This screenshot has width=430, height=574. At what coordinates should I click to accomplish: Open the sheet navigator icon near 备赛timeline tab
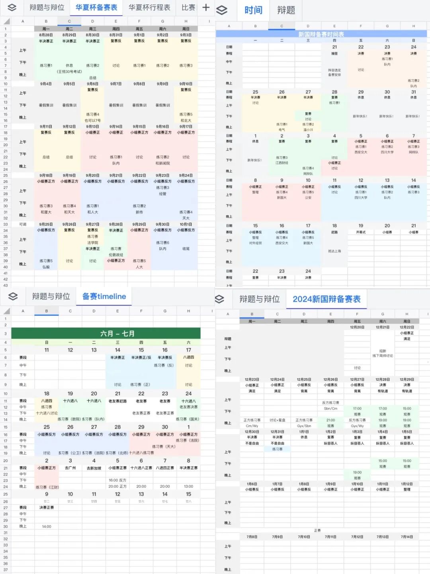14,297
